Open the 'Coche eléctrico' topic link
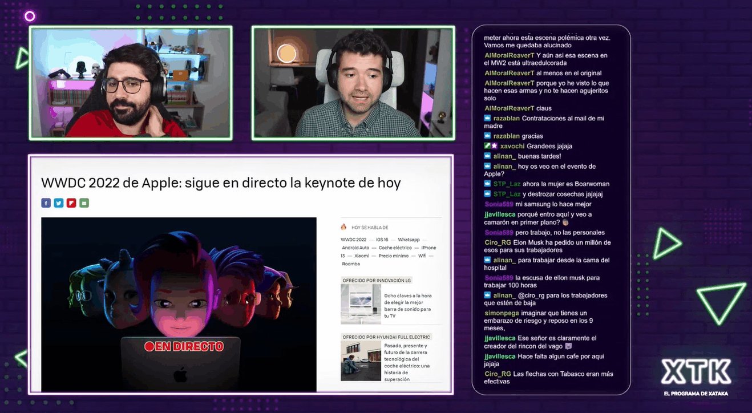This screenshot has height=413, width=752. (395, 248)
